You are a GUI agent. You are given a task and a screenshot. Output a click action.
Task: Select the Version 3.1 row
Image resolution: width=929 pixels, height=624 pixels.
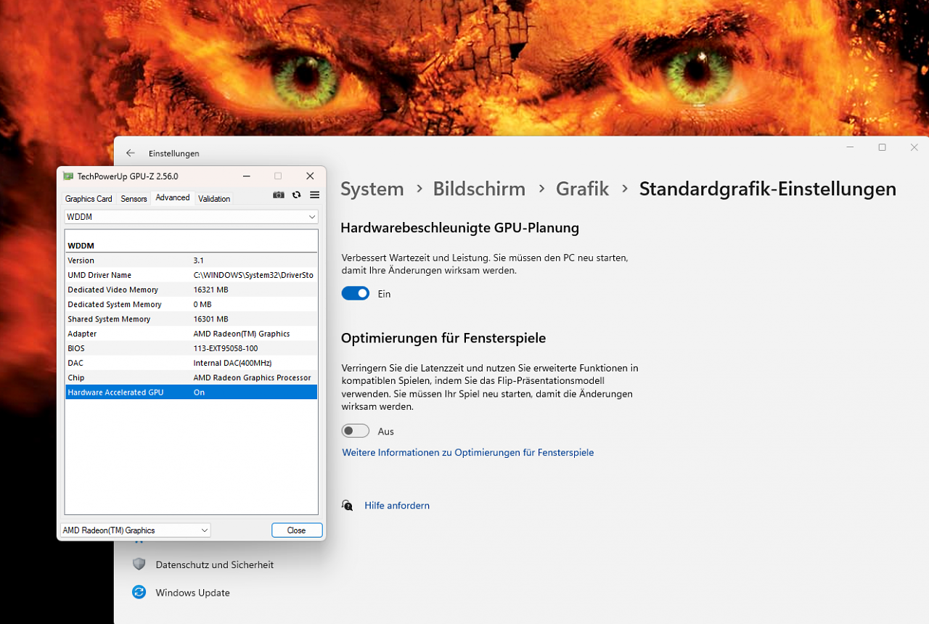(192, 260)
